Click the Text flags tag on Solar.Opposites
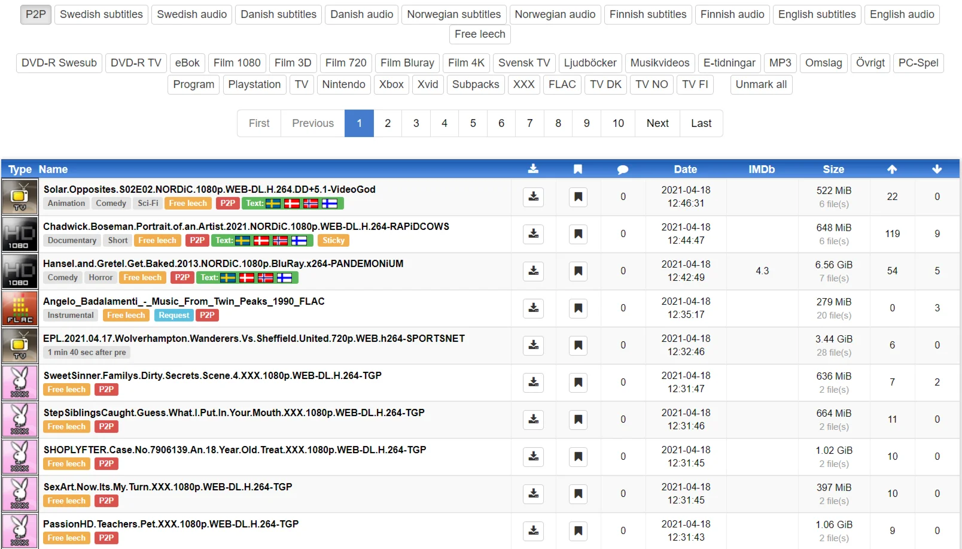Viewport: 962px width, 549px height. point(293,204)
